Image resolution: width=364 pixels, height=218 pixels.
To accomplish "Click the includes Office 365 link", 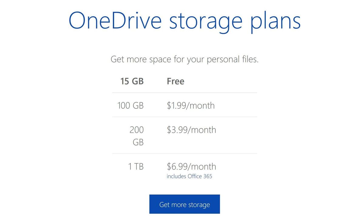I will (190, 176).
